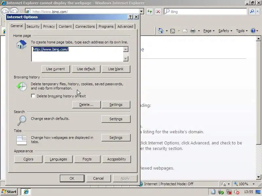Screen dimensions: 262x196
Task: Click the Read Mail envelope icon
Action: [x=185, y=31]
